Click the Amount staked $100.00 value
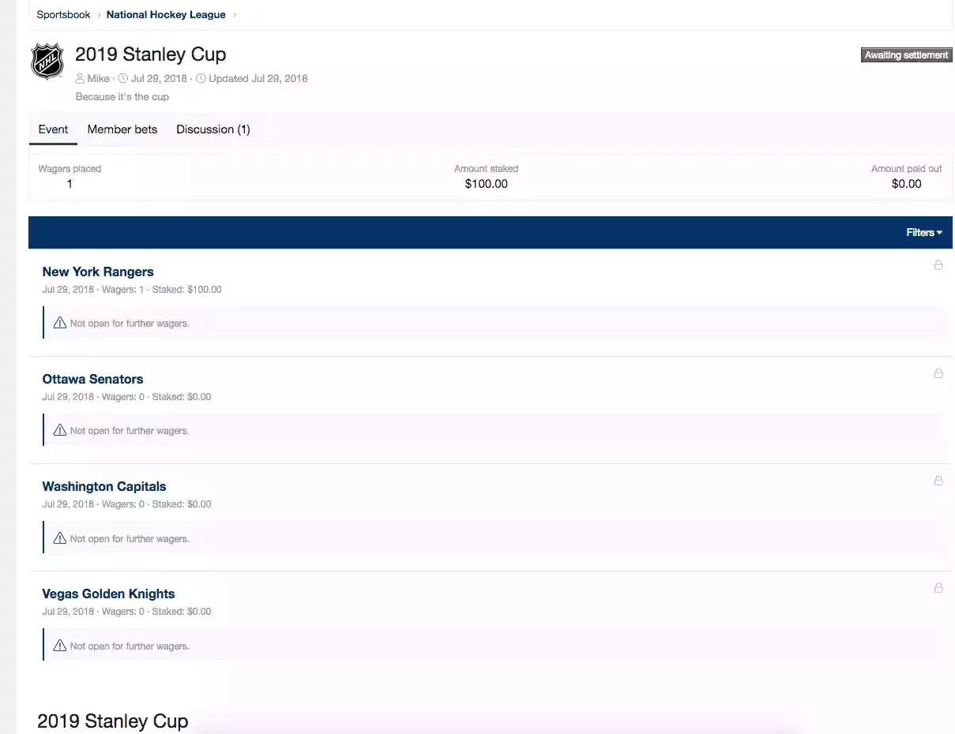Viewport: 955px width, 734px height. click(x=487, y=184)
